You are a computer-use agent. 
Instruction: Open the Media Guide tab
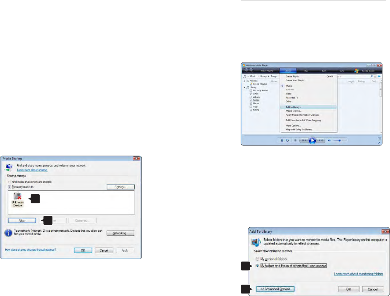(368, 71)
